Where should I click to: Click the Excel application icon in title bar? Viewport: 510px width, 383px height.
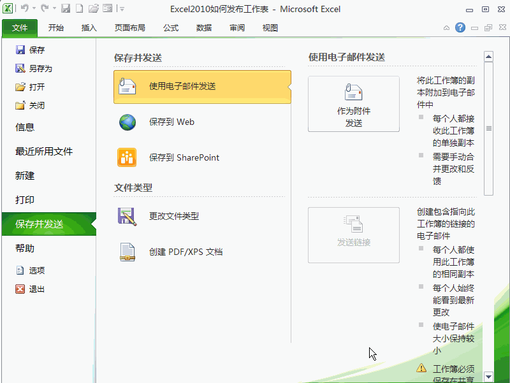coord(8,8)
